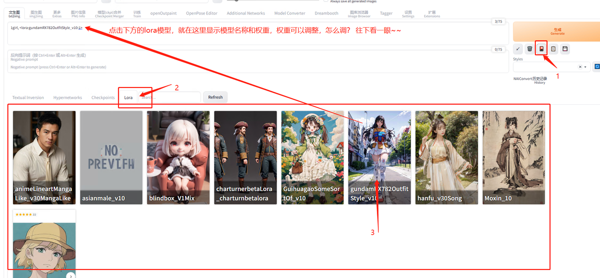Screen dimensions: 600x278
Task: Switch to the img2img tab
Action: (x=37, y=14)
